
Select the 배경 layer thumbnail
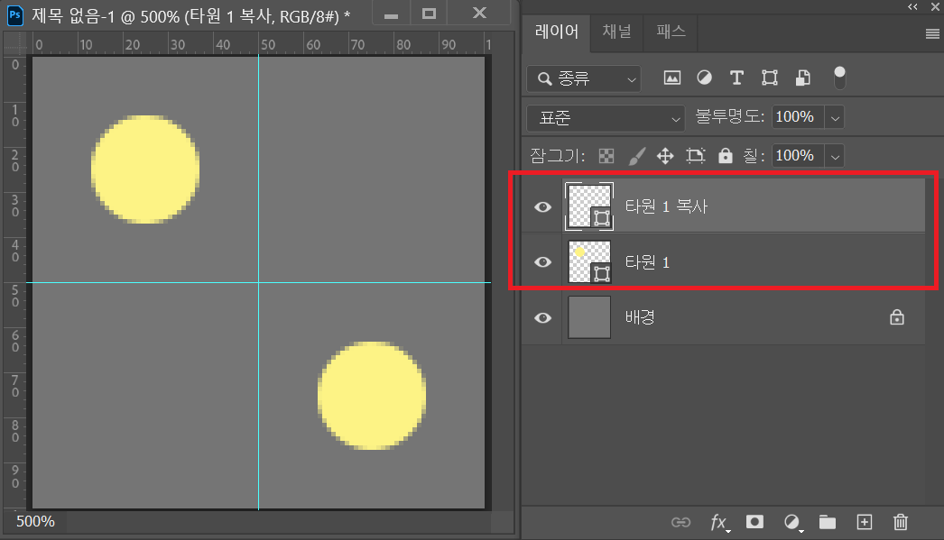[x=589, y=317]
